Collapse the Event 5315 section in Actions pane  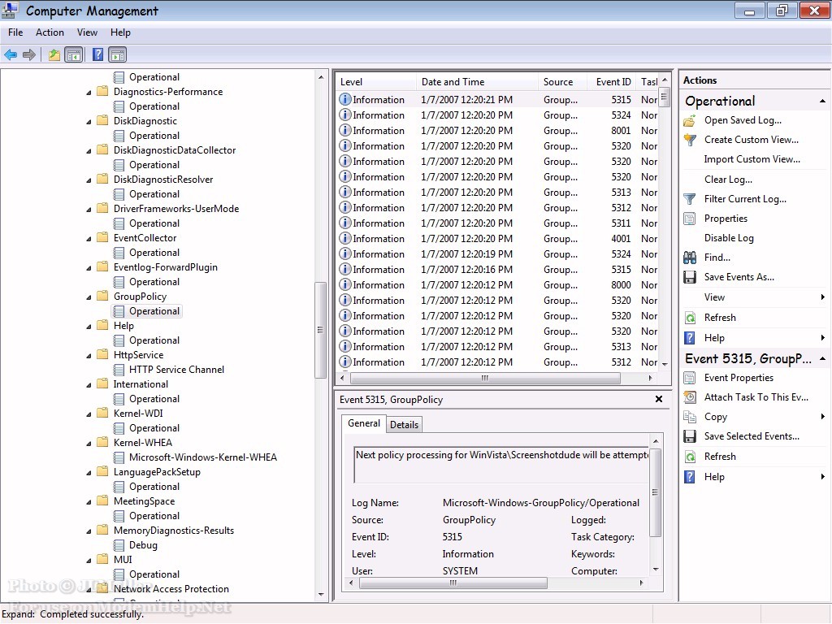click(x=822, y=359)
